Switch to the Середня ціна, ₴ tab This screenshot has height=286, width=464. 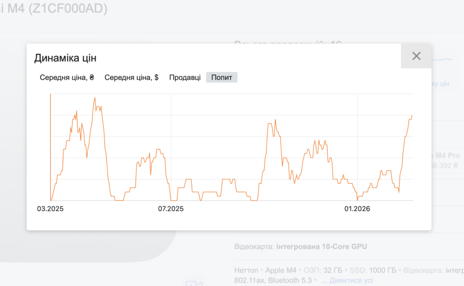click(67, 78)
